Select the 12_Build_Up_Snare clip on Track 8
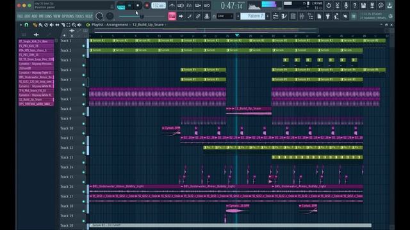Viewport: 410px width, 230px height. (x=249, y=111)
